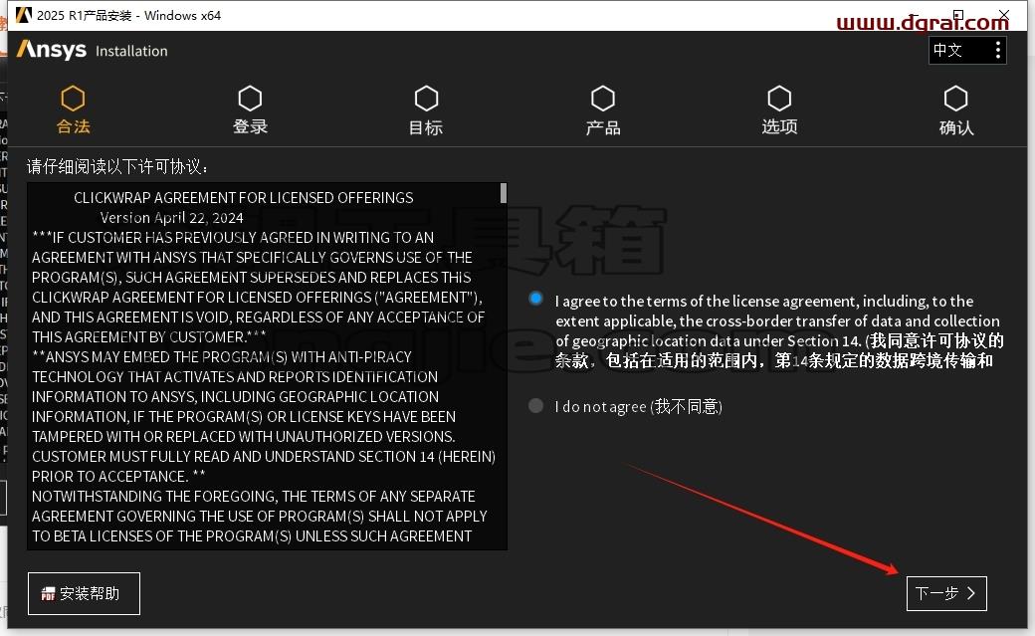Click the 下一步 next button

click(x=946, y=593)
